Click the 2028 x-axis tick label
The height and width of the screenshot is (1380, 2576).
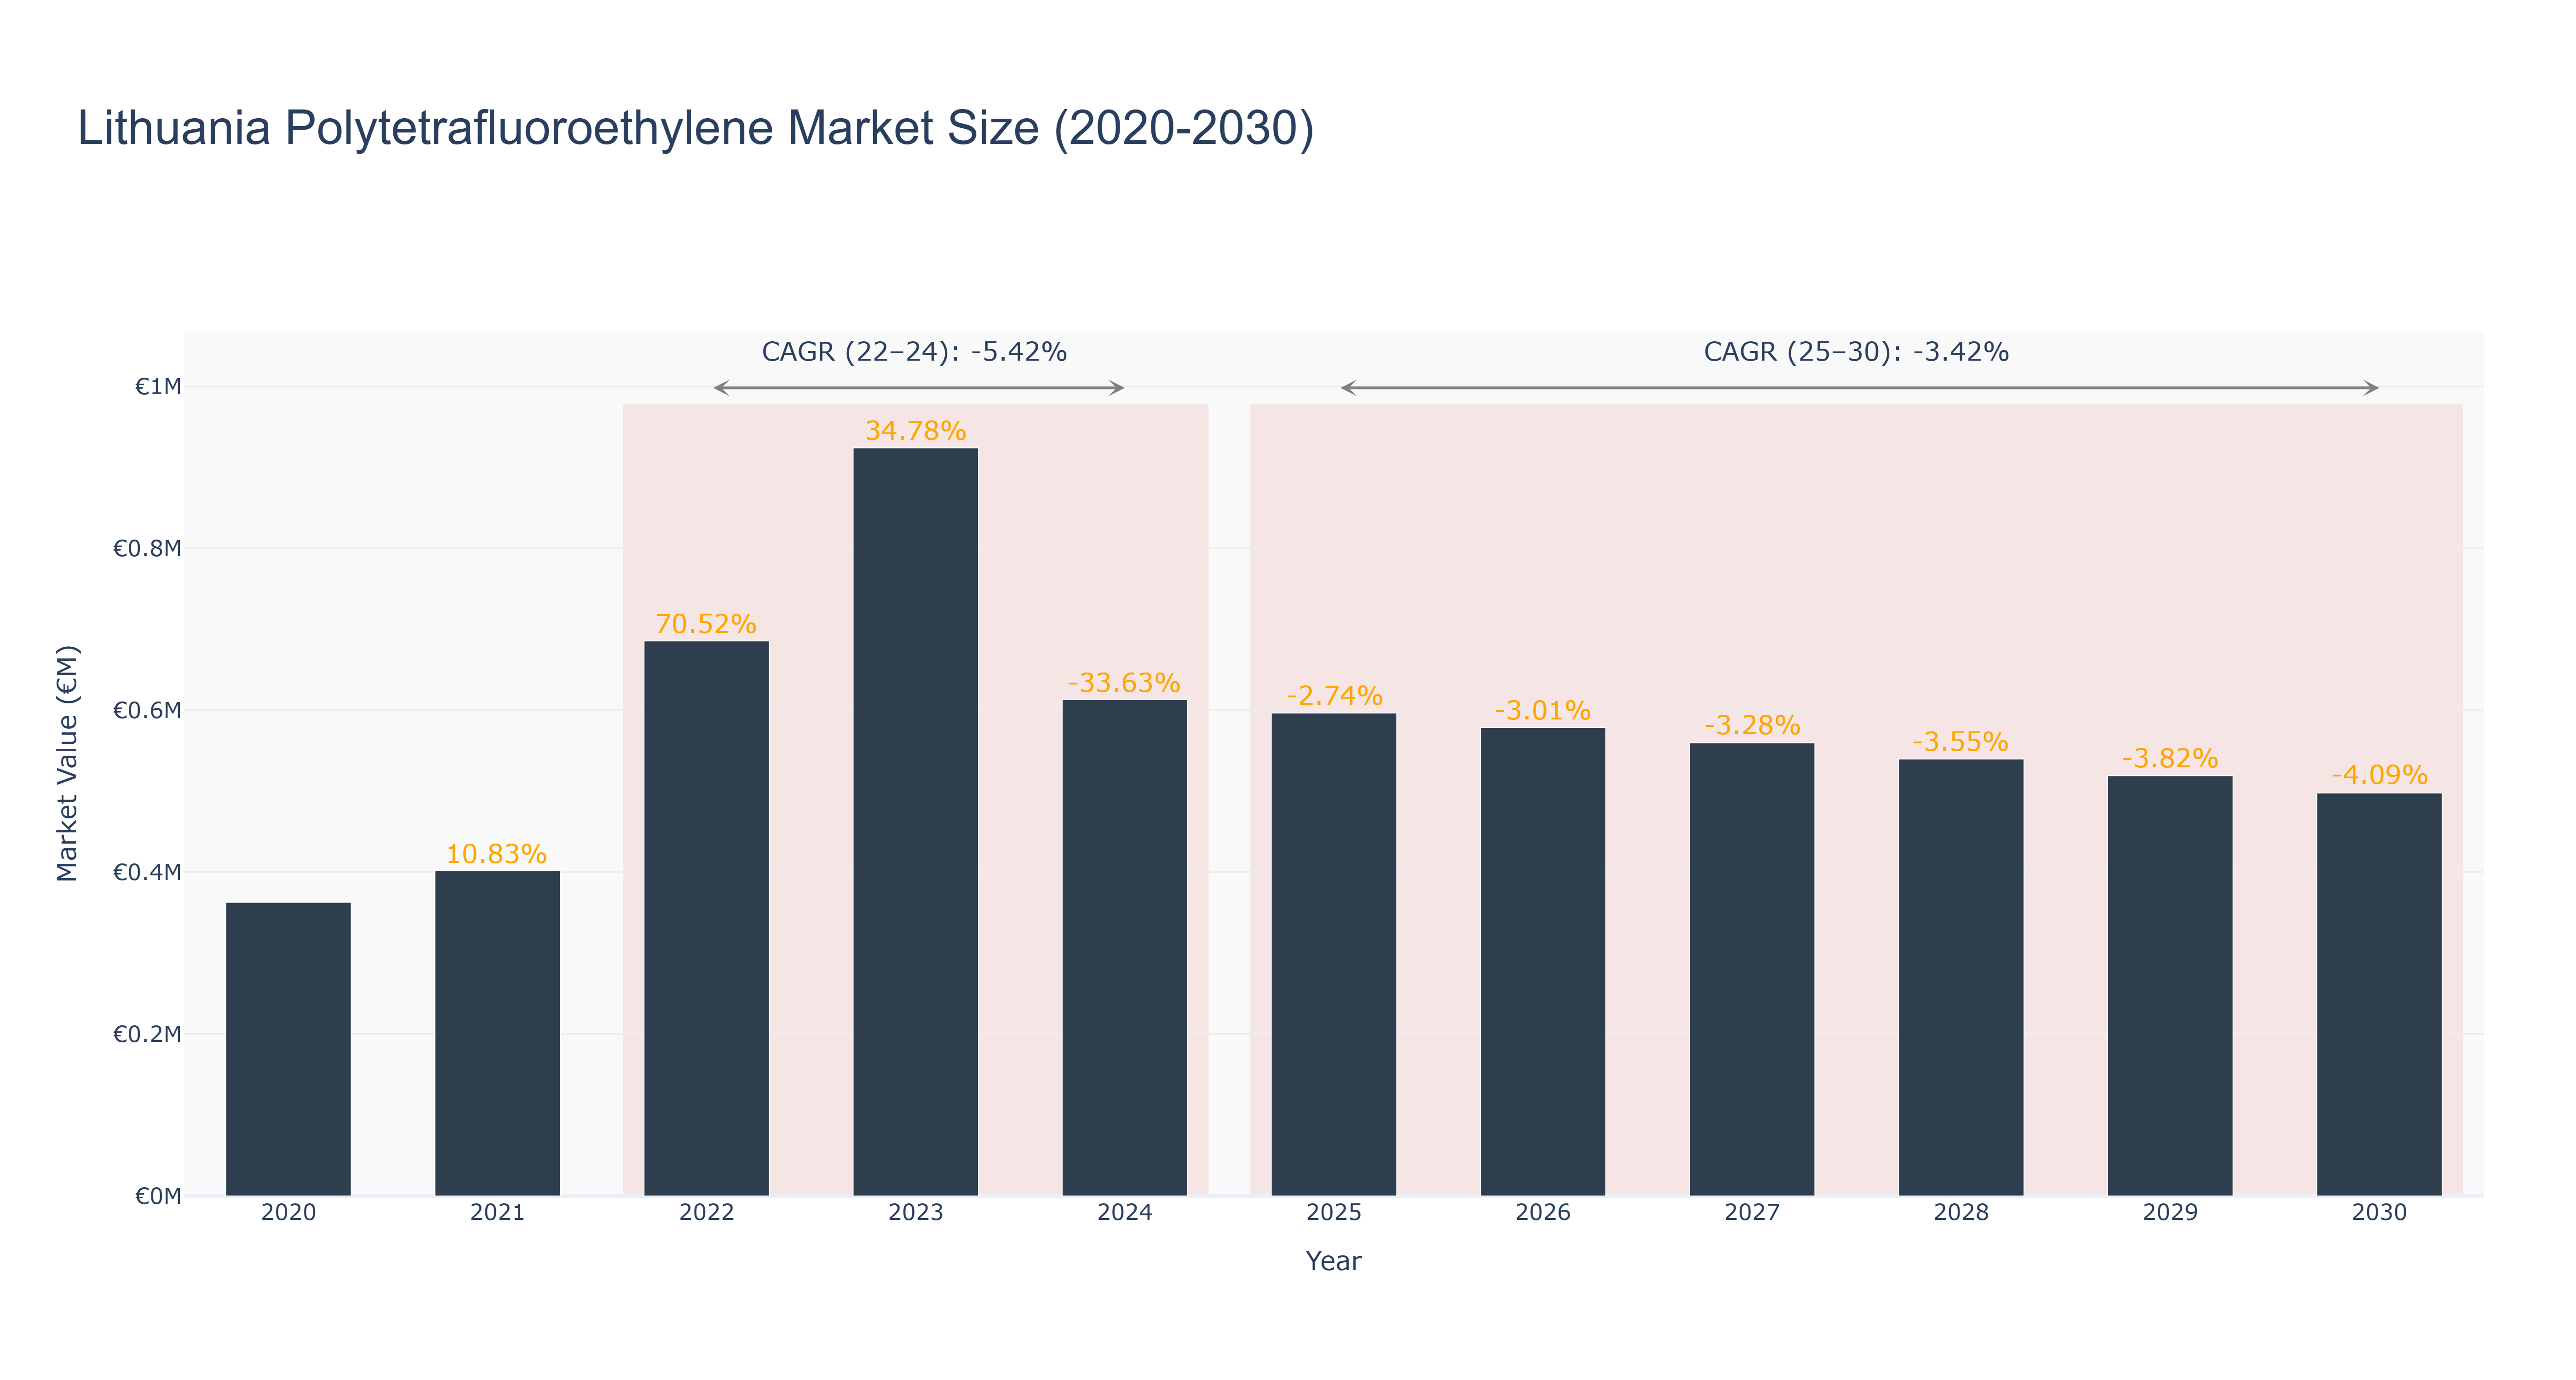(1960, 1213)
